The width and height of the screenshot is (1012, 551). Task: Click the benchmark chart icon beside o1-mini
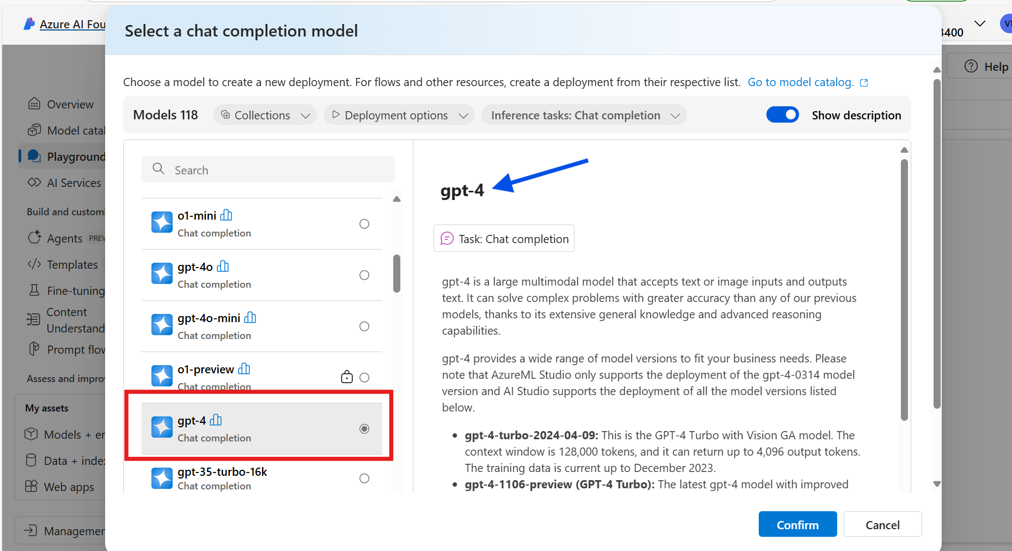tap(226, 215)
